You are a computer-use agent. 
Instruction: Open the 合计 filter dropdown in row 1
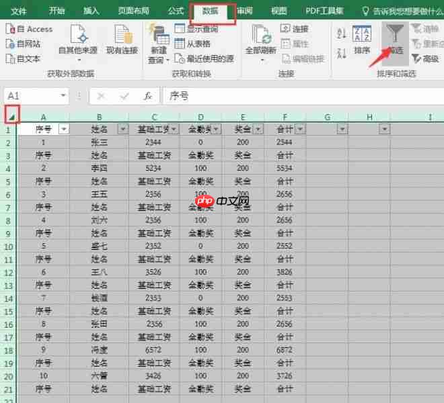coord(300,129)
